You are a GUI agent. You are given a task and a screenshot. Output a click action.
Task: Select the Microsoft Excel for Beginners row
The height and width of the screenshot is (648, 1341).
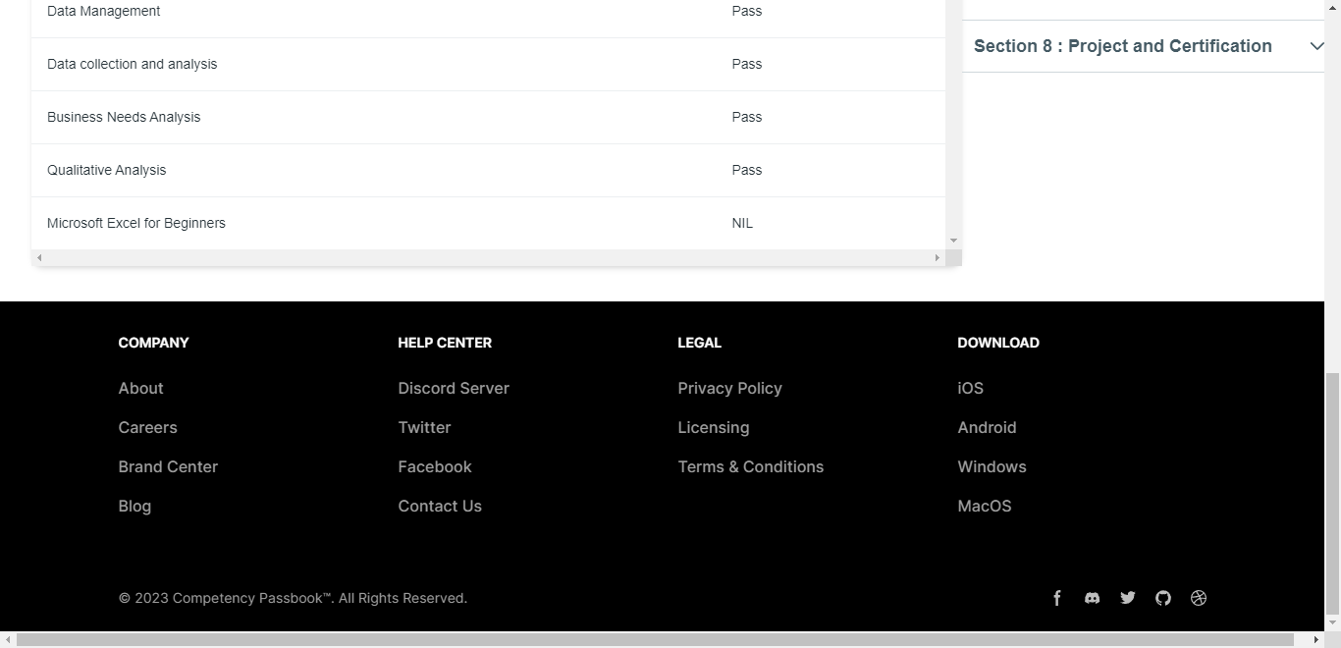pos(136,224)
